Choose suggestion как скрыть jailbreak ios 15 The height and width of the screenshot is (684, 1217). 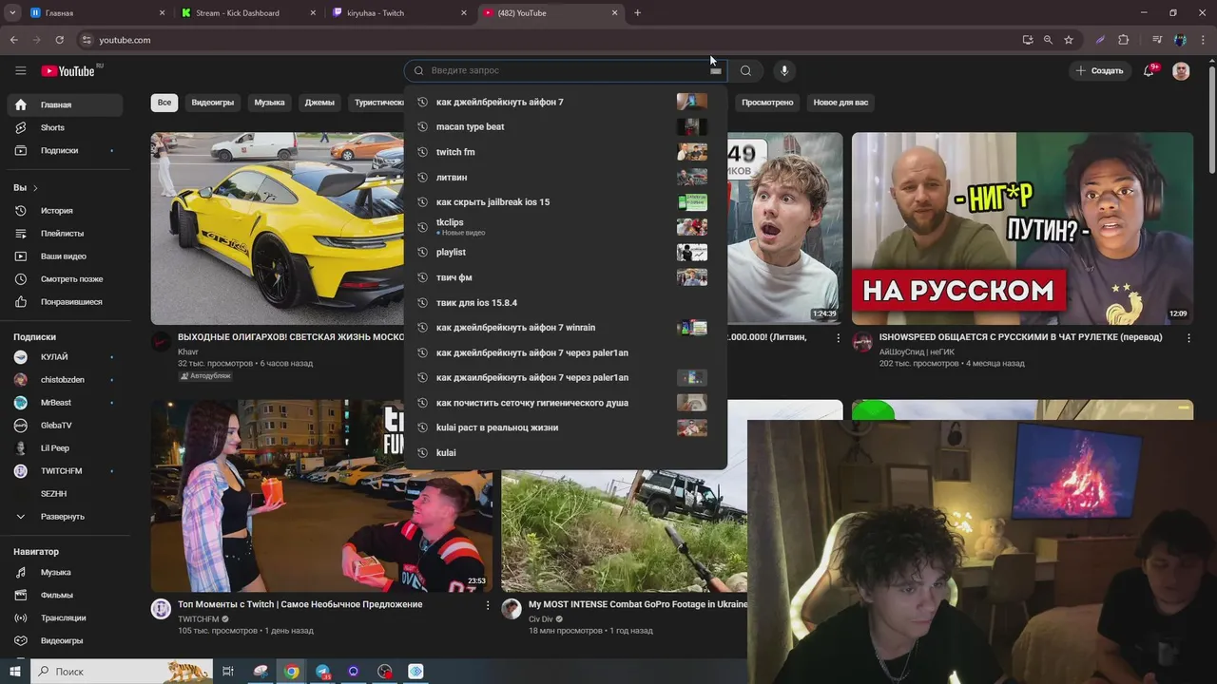[566, 201]
